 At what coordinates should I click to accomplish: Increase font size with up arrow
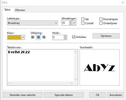tap(71, 22)
